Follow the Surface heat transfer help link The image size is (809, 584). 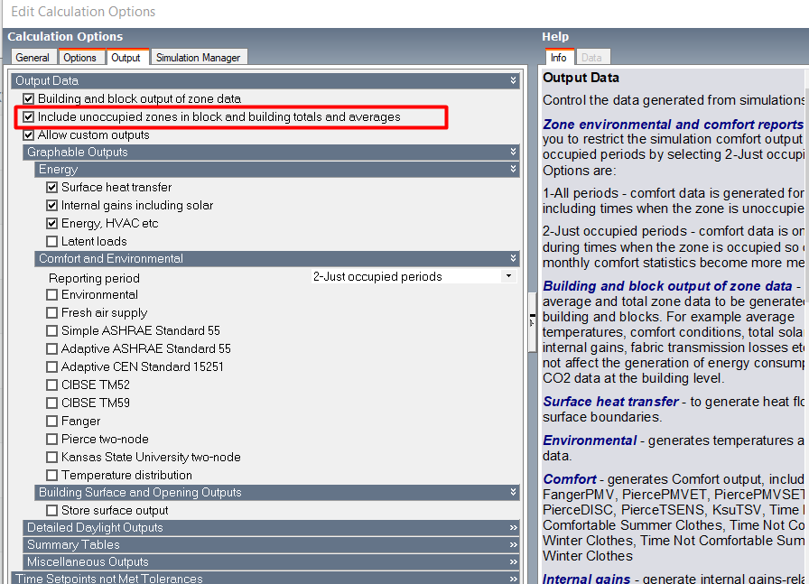pyautogui.click(x=610, y=402)
